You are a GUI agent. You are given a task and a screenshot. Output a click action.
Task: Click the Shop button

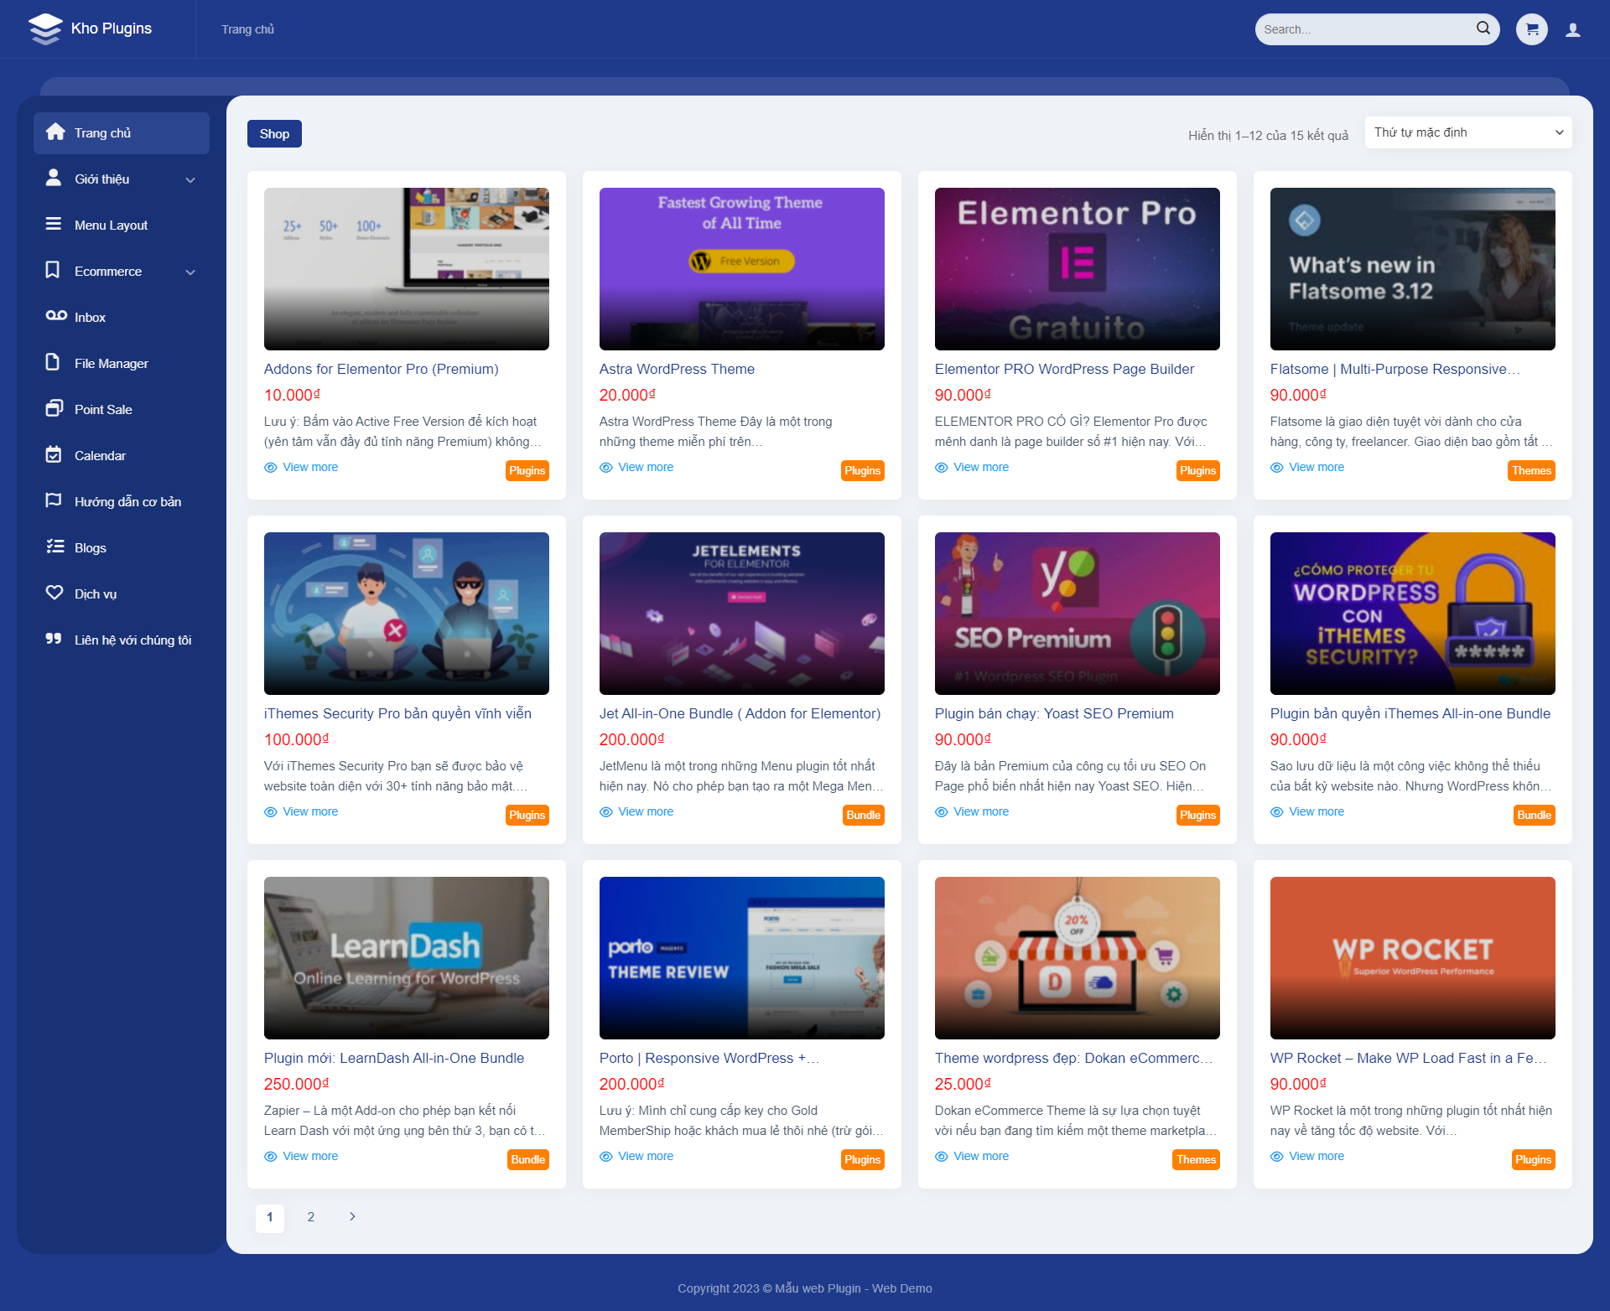pos(274,133)
